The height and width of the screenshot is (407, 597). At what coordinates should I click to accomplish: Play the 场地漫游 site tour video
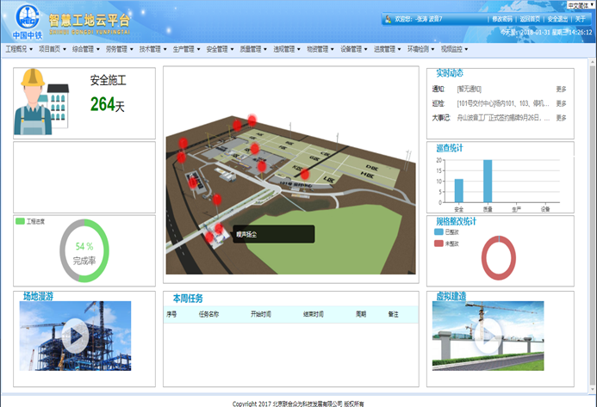pos(75,336)
